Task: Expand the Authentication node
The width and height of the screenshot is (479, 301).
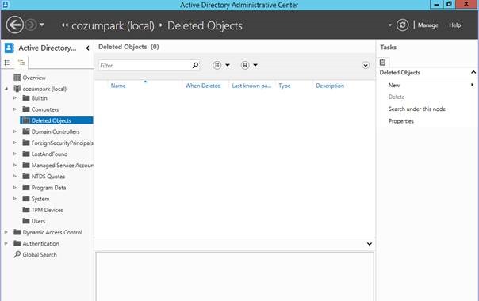Action: 6,243
